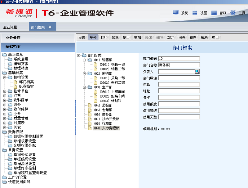This screenshot has height=188, width=248.
Task: Click the 退出 toolbar button
Action: 215,37
